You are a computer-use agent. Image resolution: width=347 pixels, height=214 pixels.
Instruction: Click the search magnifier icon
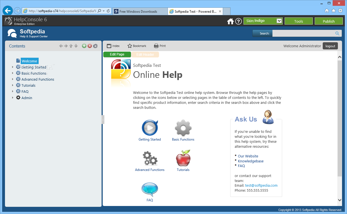tap(337, 33)
